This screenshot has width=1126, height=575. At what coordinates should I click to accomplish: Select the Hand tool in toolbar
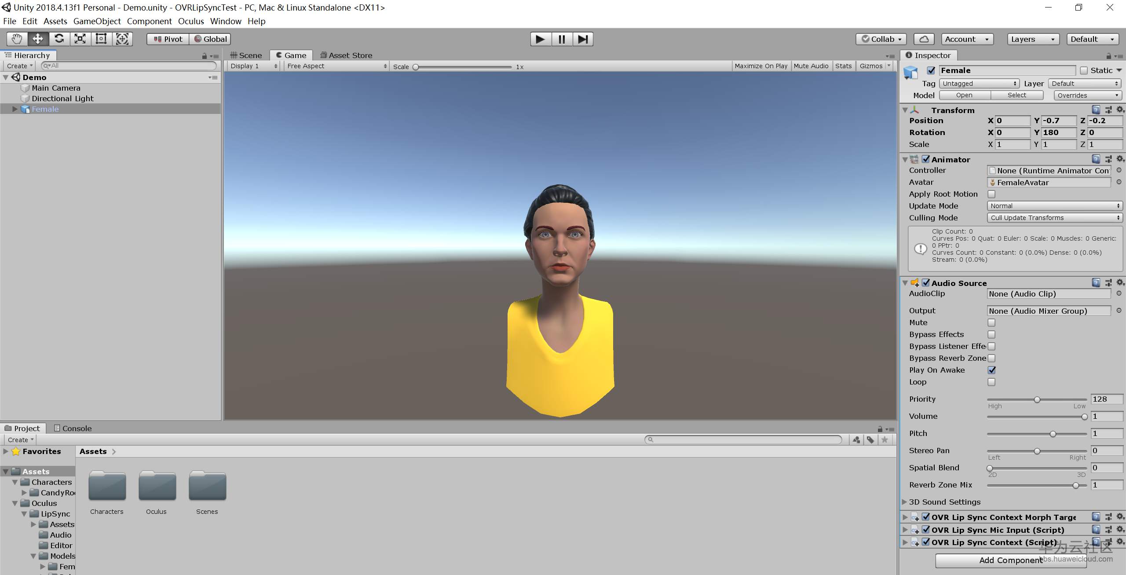coord(17,39)
